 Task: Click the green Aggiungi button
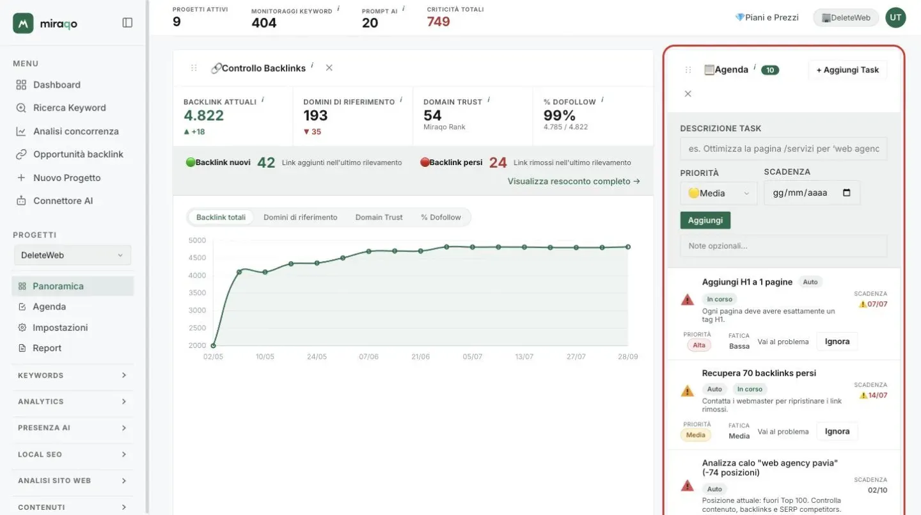click(705, 220)
